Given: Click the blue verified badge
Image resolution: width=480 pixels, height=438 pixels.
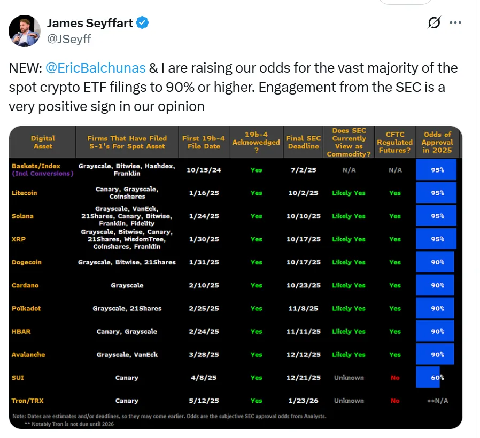Looking at the screenshot, I should pyautogui.click(x=143, y=22).
